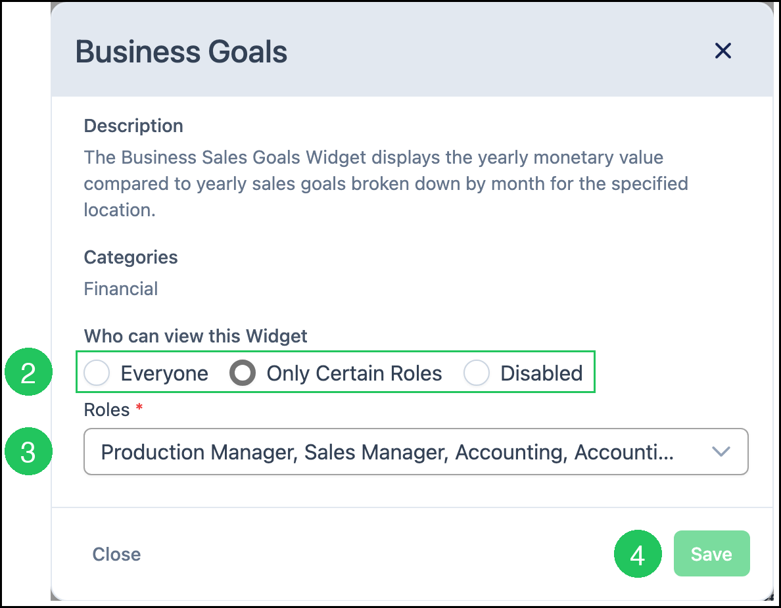Open the Roles multi-select dropdown field
The image size is (781, 608).
(x=416, y=452)
